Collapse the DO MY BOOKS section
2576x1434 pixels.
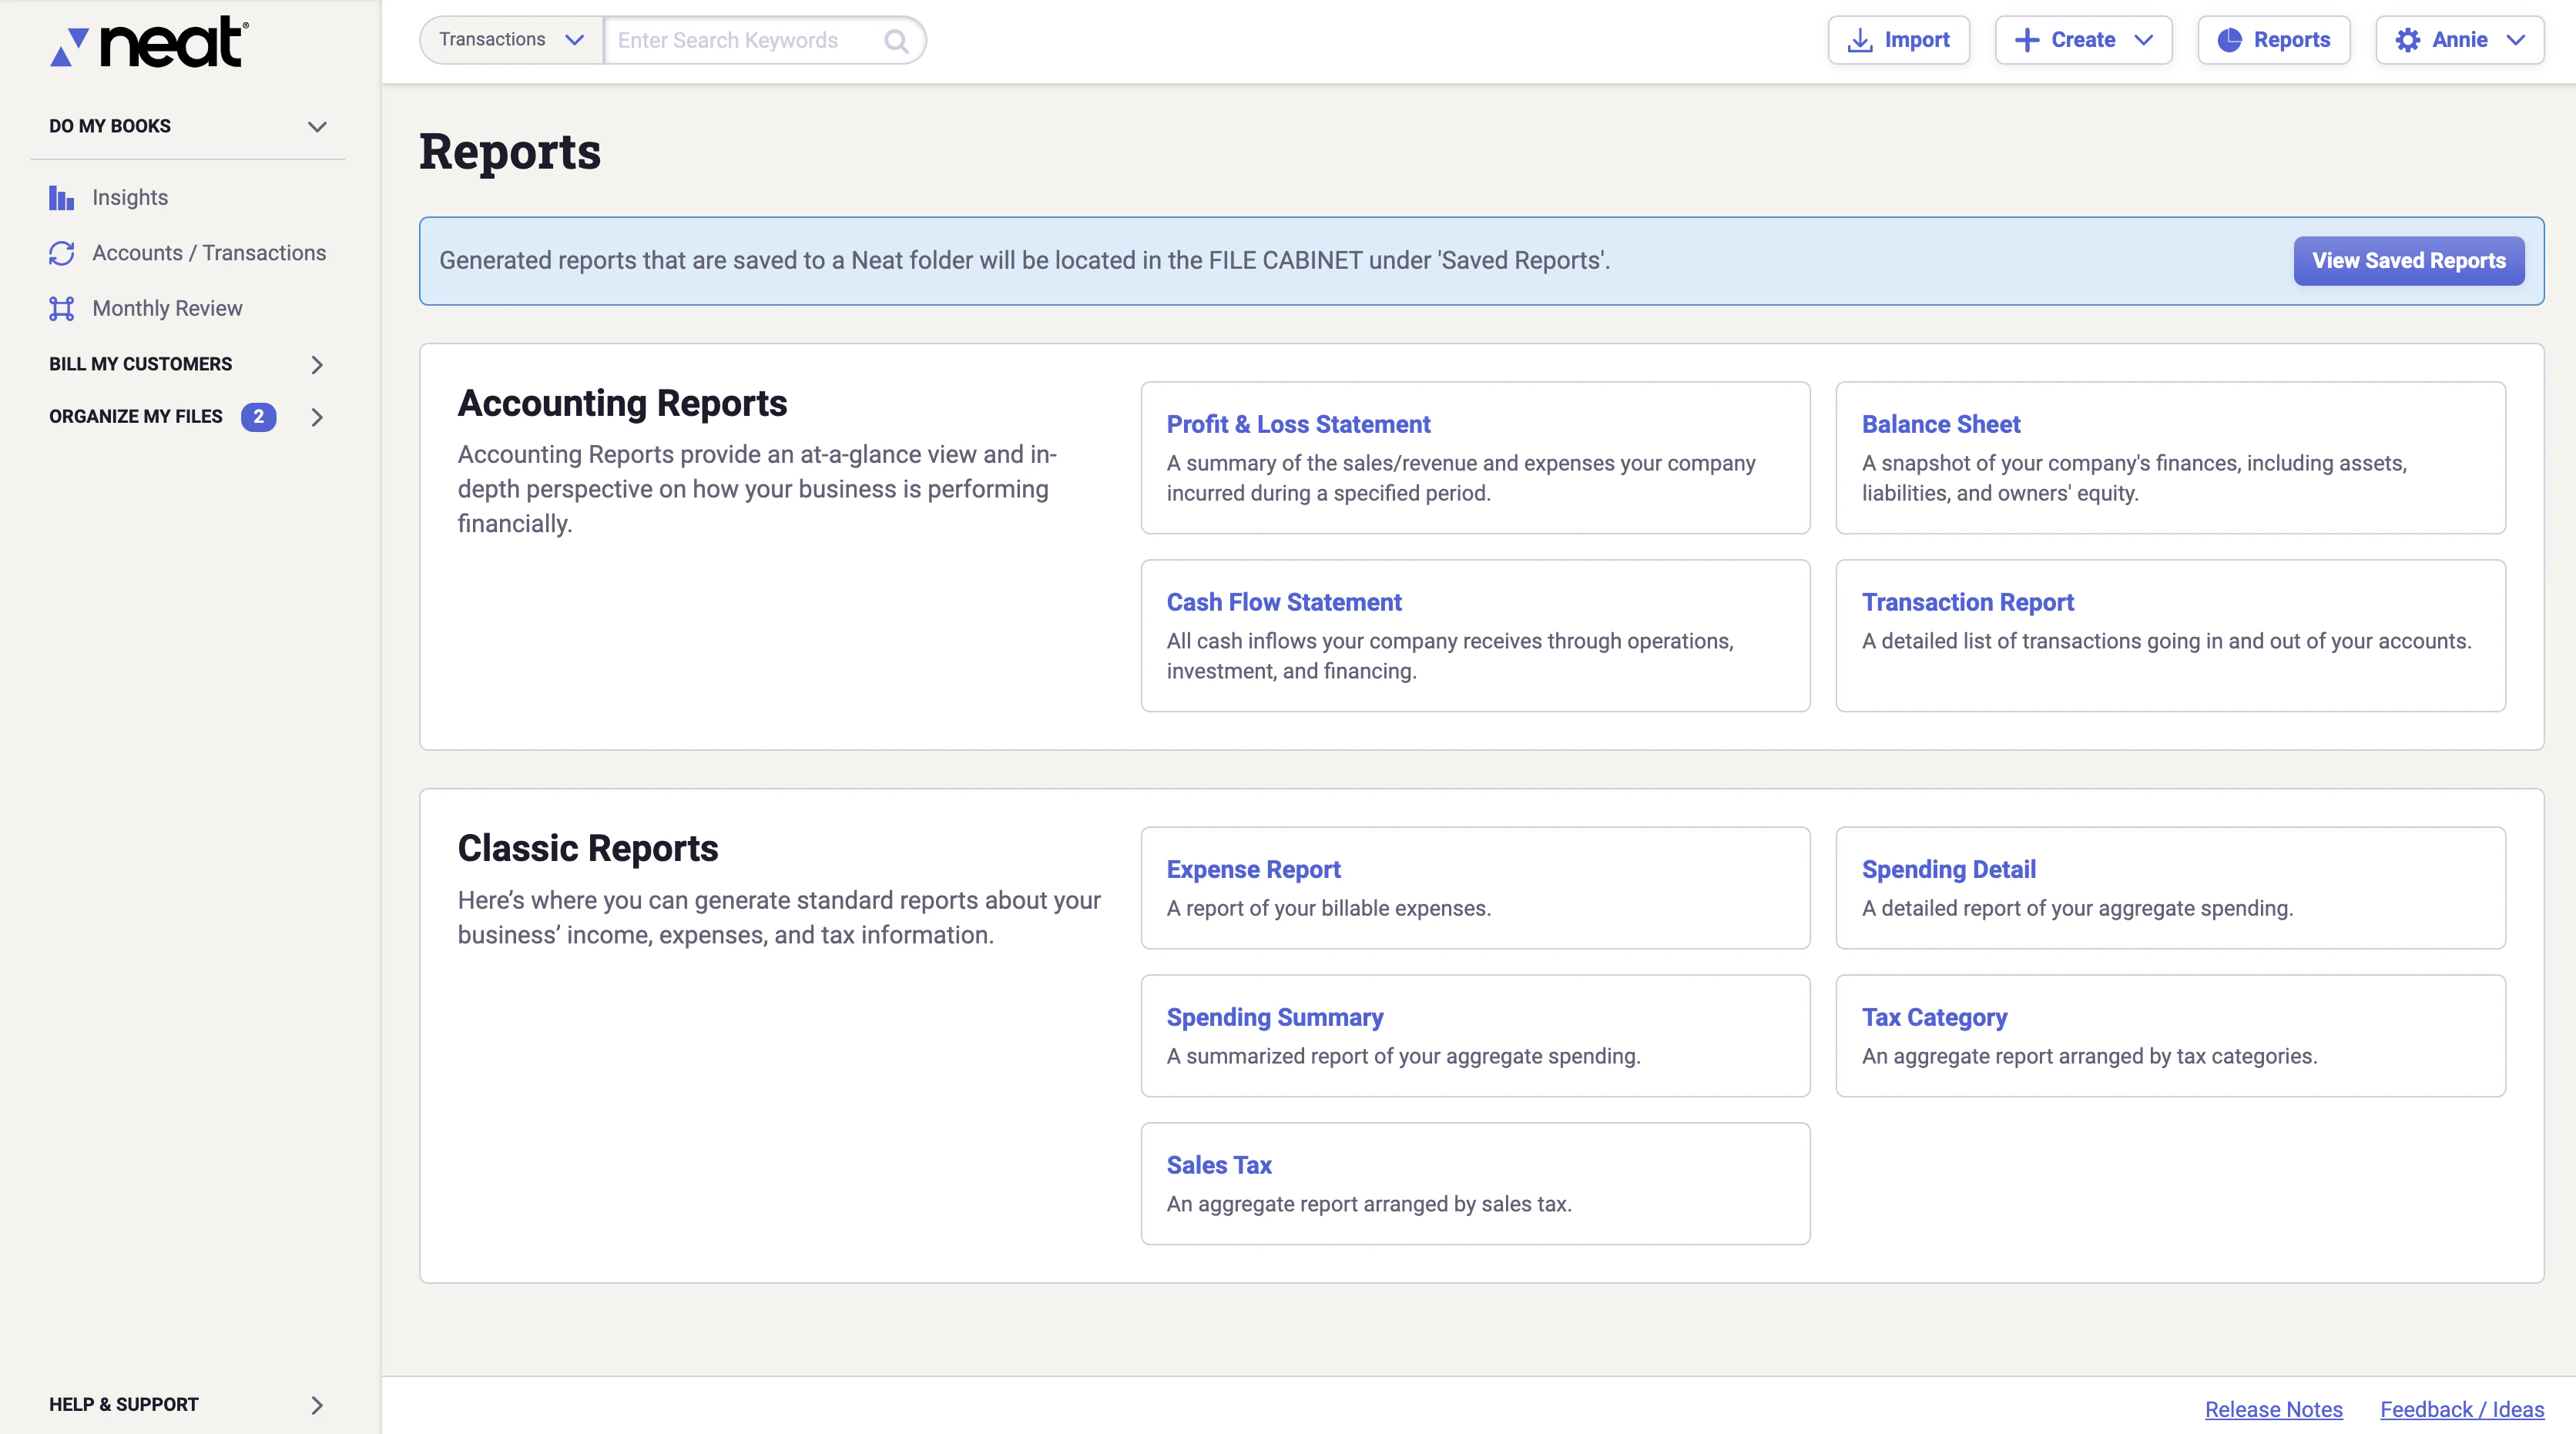tap(316, 127)
